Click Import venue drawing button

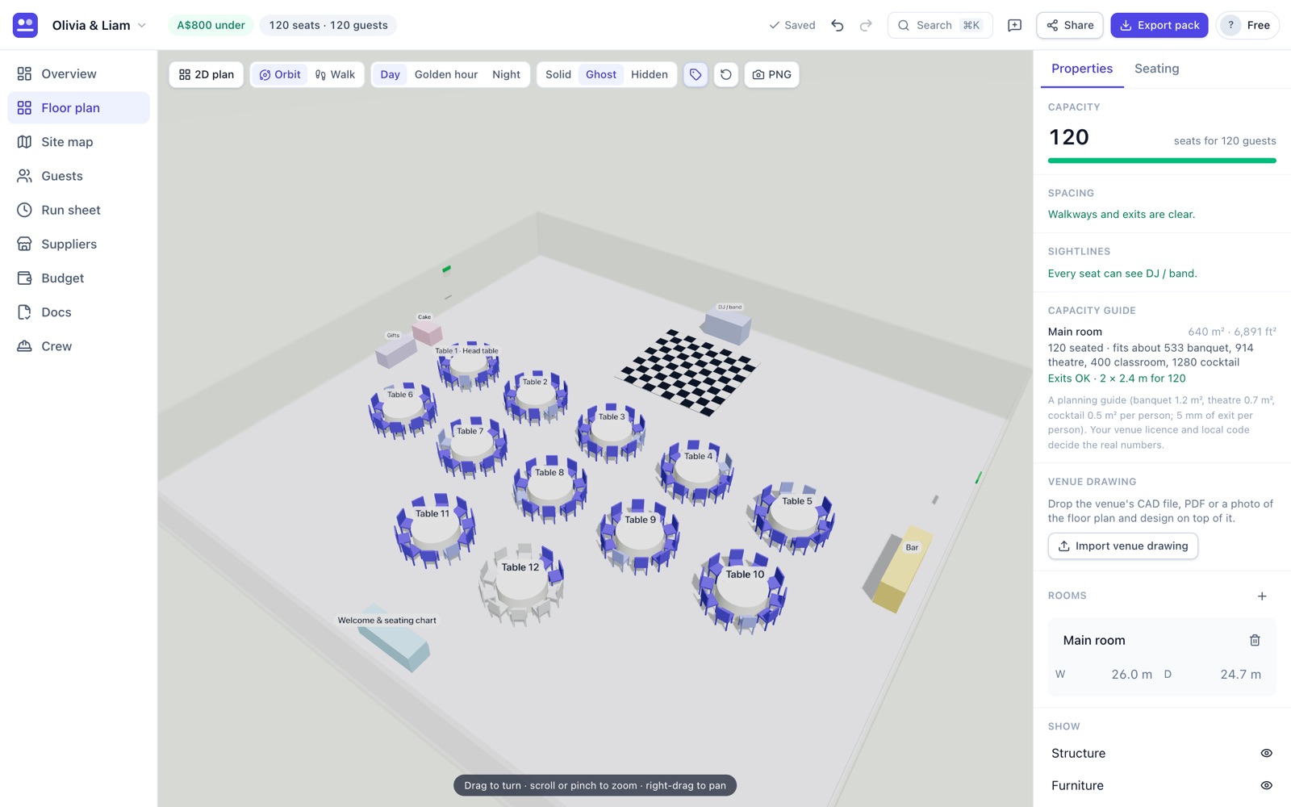(1123, 546)
